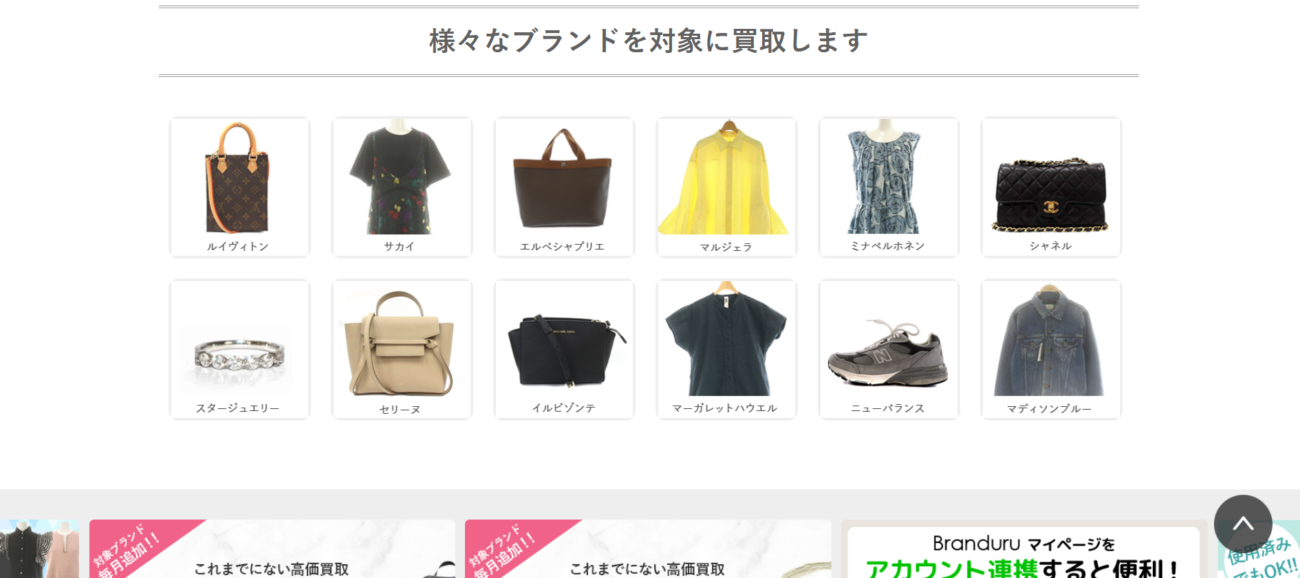Open the ルイヴィトン brand card
Screen dimensions: 1300x578
click(239, 187)
